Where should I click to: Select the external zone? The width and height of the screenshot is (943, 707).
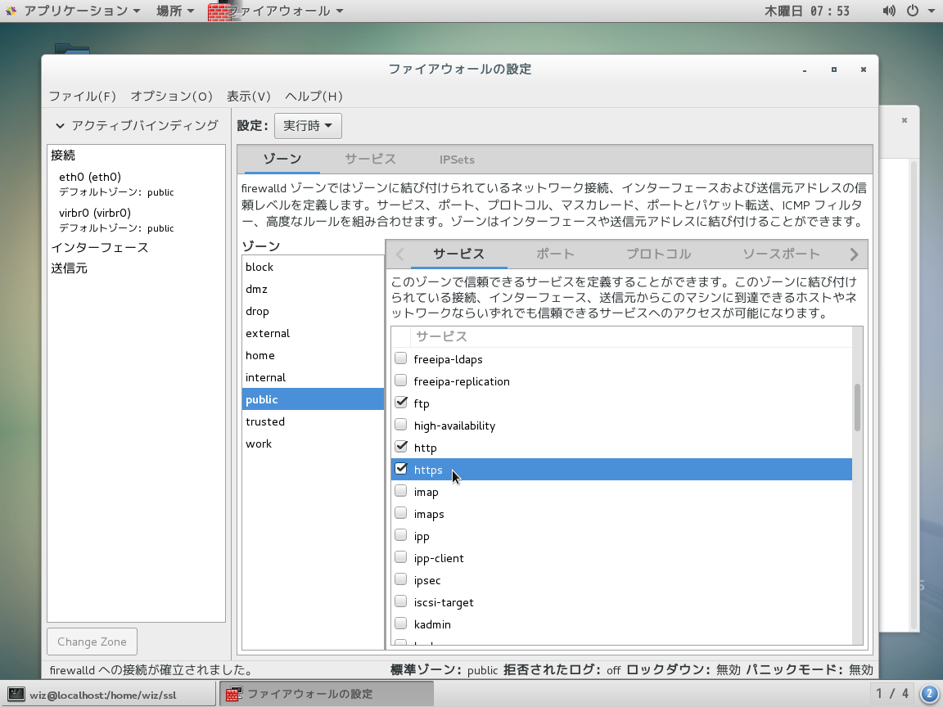pyautogui.click(x=313, y=333)
